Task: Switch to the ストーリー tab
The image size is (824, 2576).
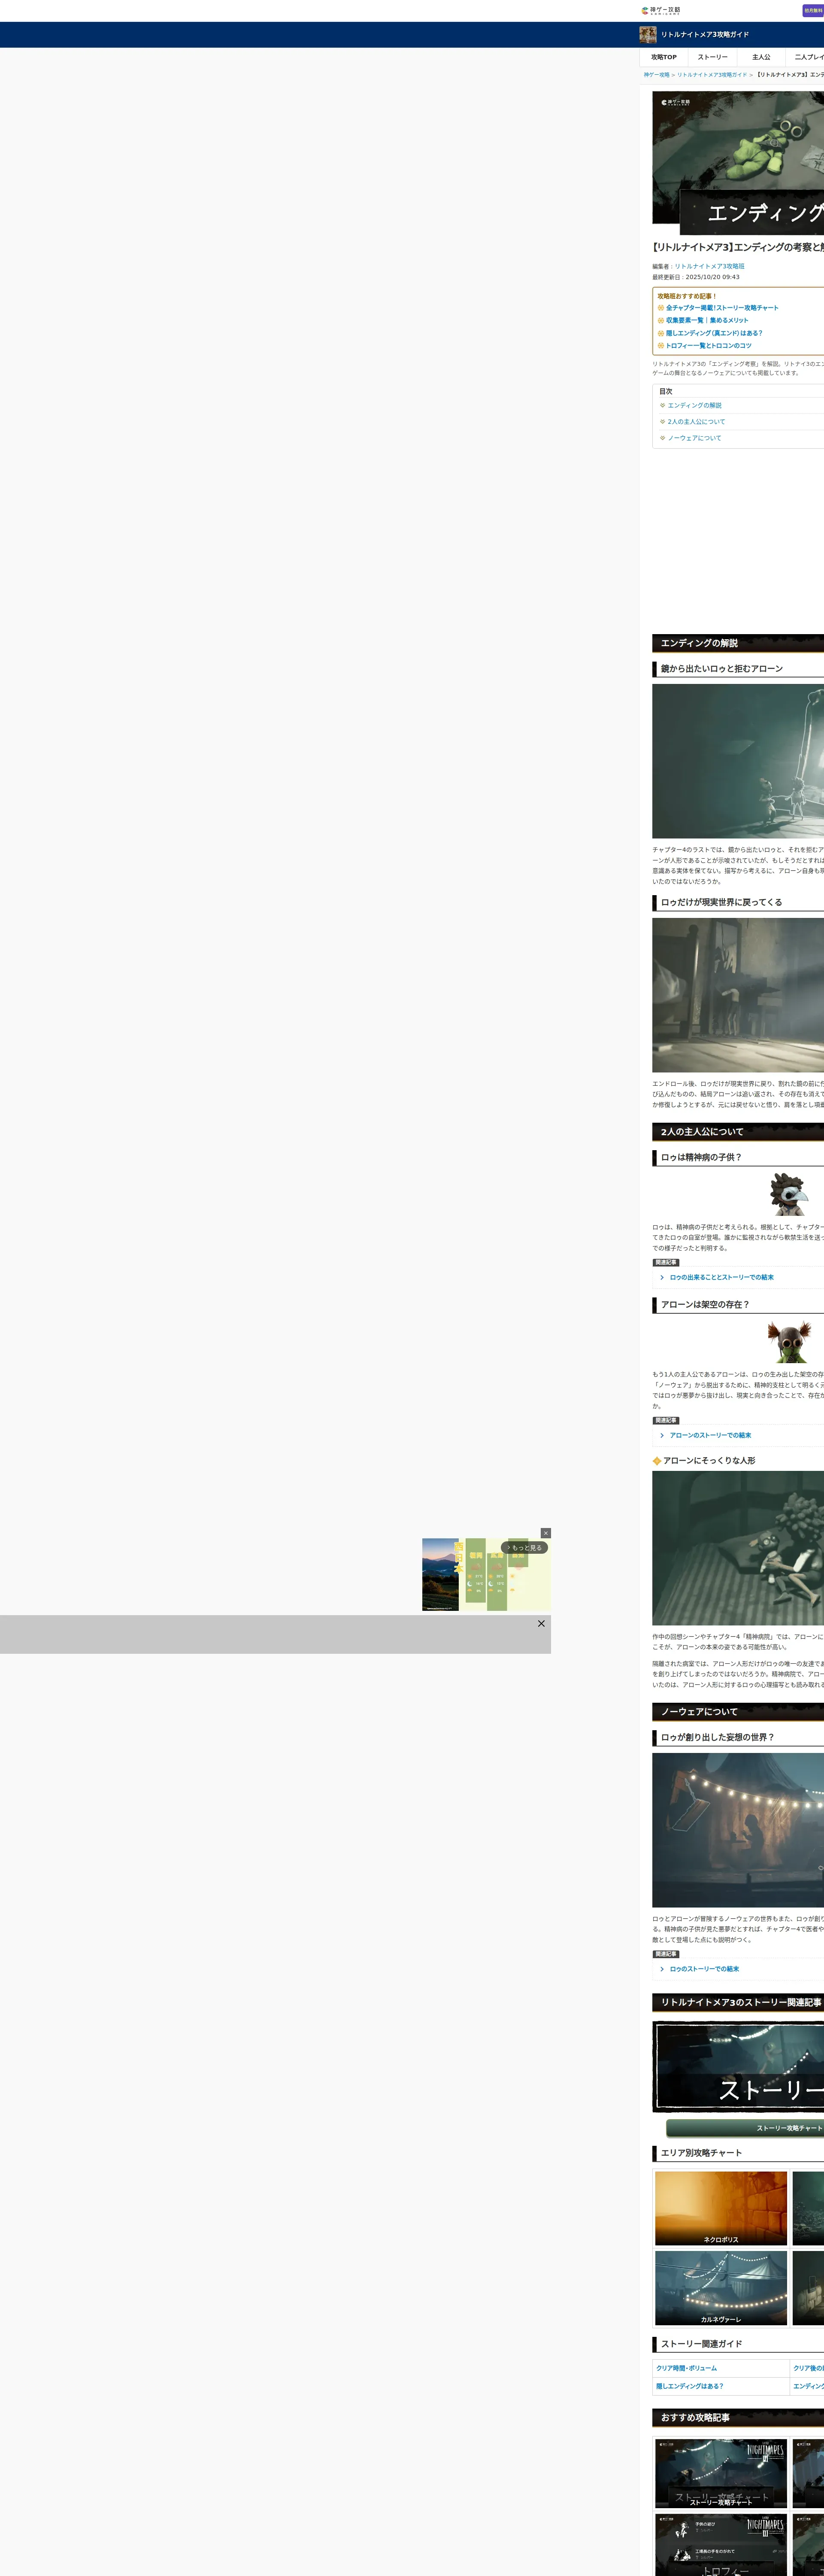Action: 713,57
